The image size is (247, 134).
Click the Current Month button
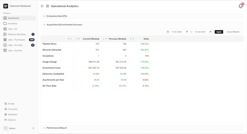pos(233,32)
